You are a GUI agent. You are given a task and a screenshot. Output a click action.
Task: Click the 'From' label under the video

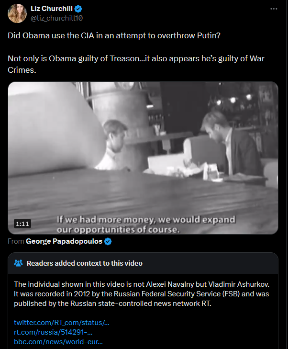16,241
